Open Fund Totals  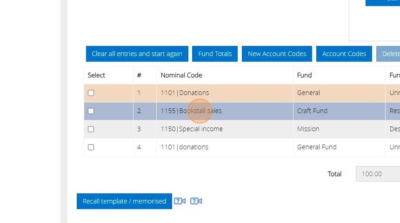tap(215, 54)
